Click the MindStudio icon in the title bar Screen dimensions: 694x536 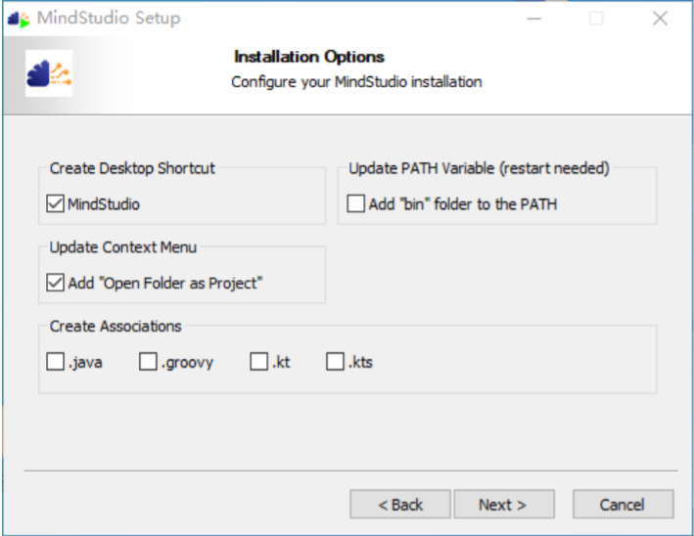(19, 19)
